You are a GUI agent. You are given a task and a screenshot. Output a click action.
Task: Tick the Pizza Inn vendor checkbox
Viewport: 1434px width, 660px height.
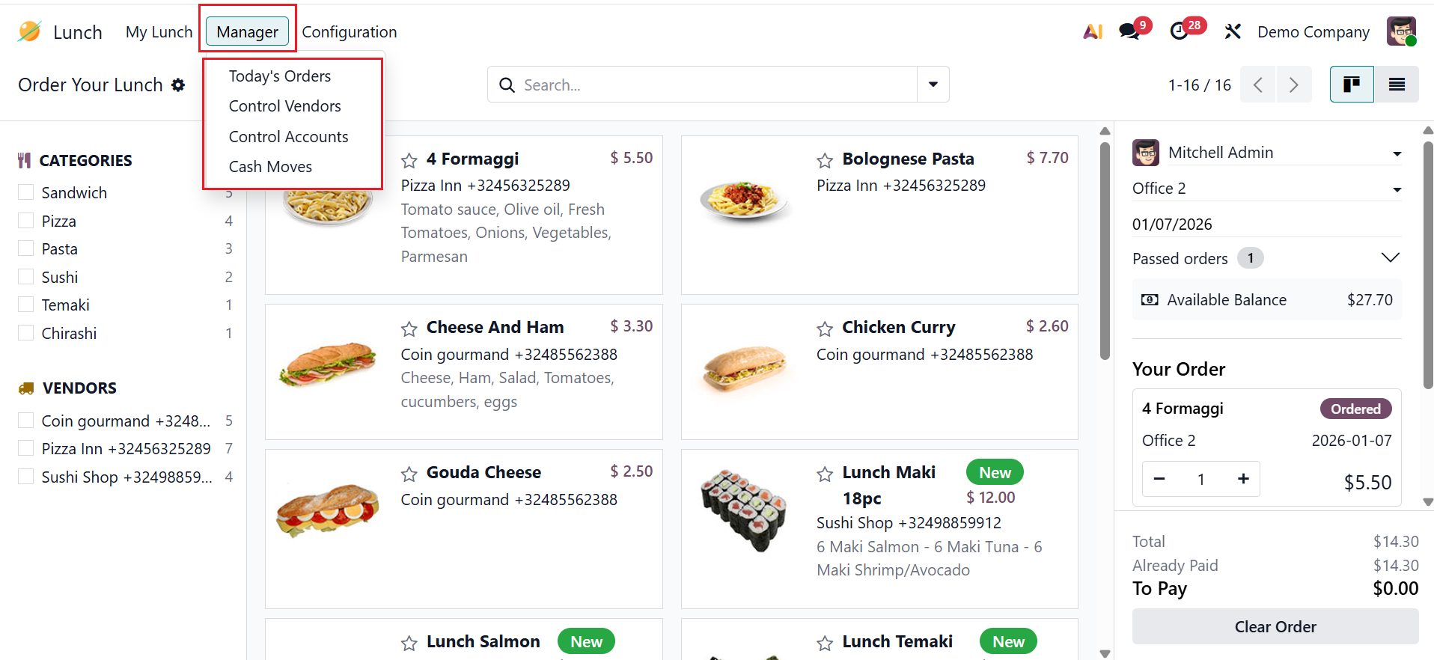[26, 448]
